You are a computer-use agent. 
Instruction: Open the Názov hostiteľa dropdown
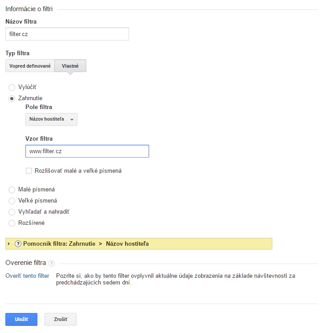51,119
